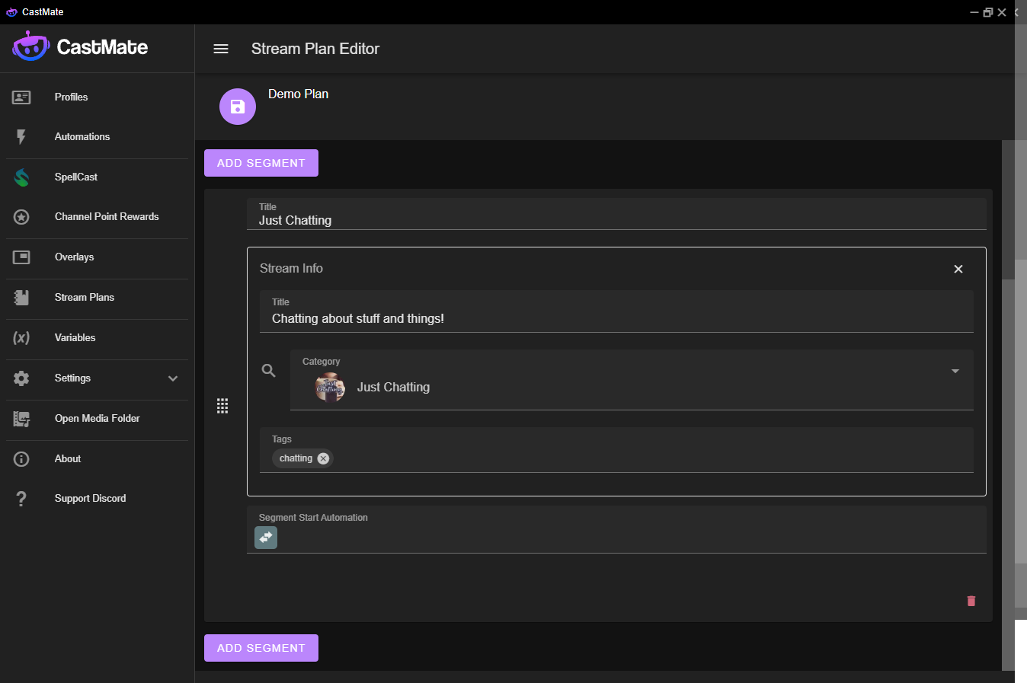Click the Settings gear icon

tap(21, 378)
